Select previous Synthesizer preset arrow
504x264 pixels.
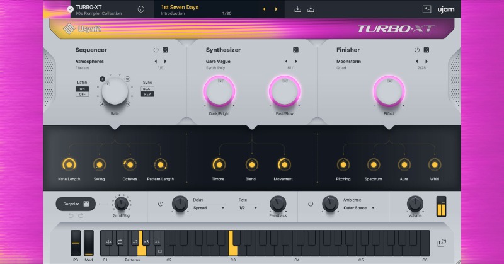287,61
